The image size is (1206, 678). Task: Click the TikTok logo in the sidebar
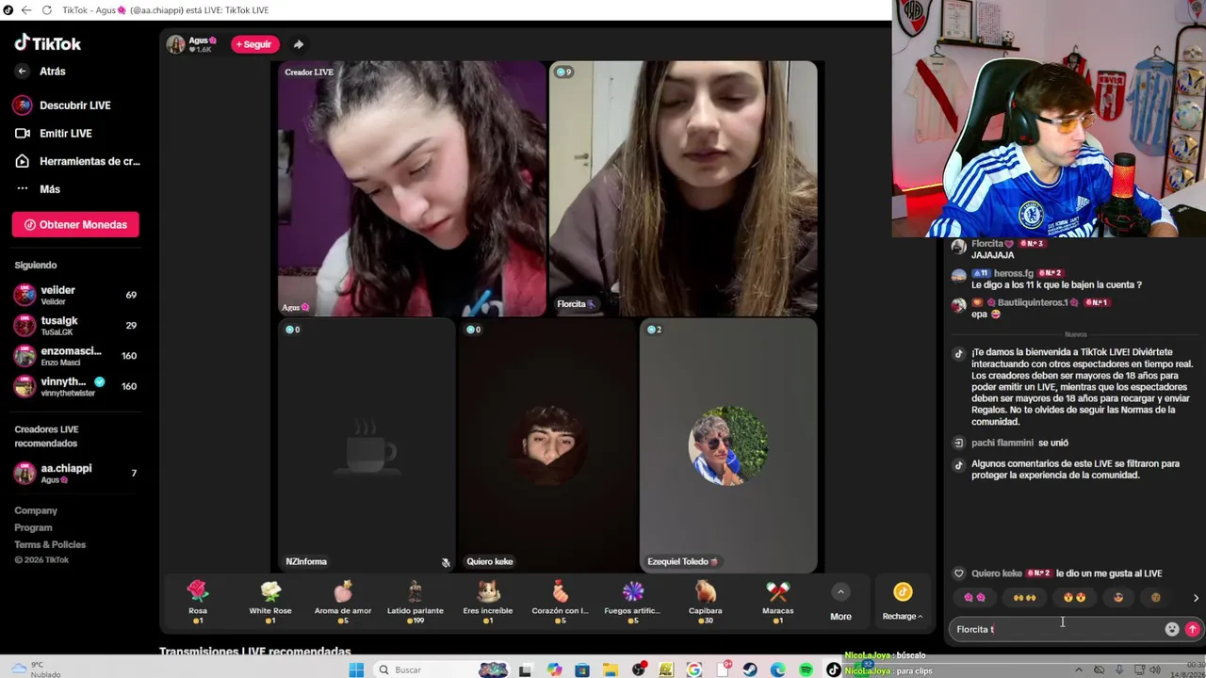coord(47,43)
